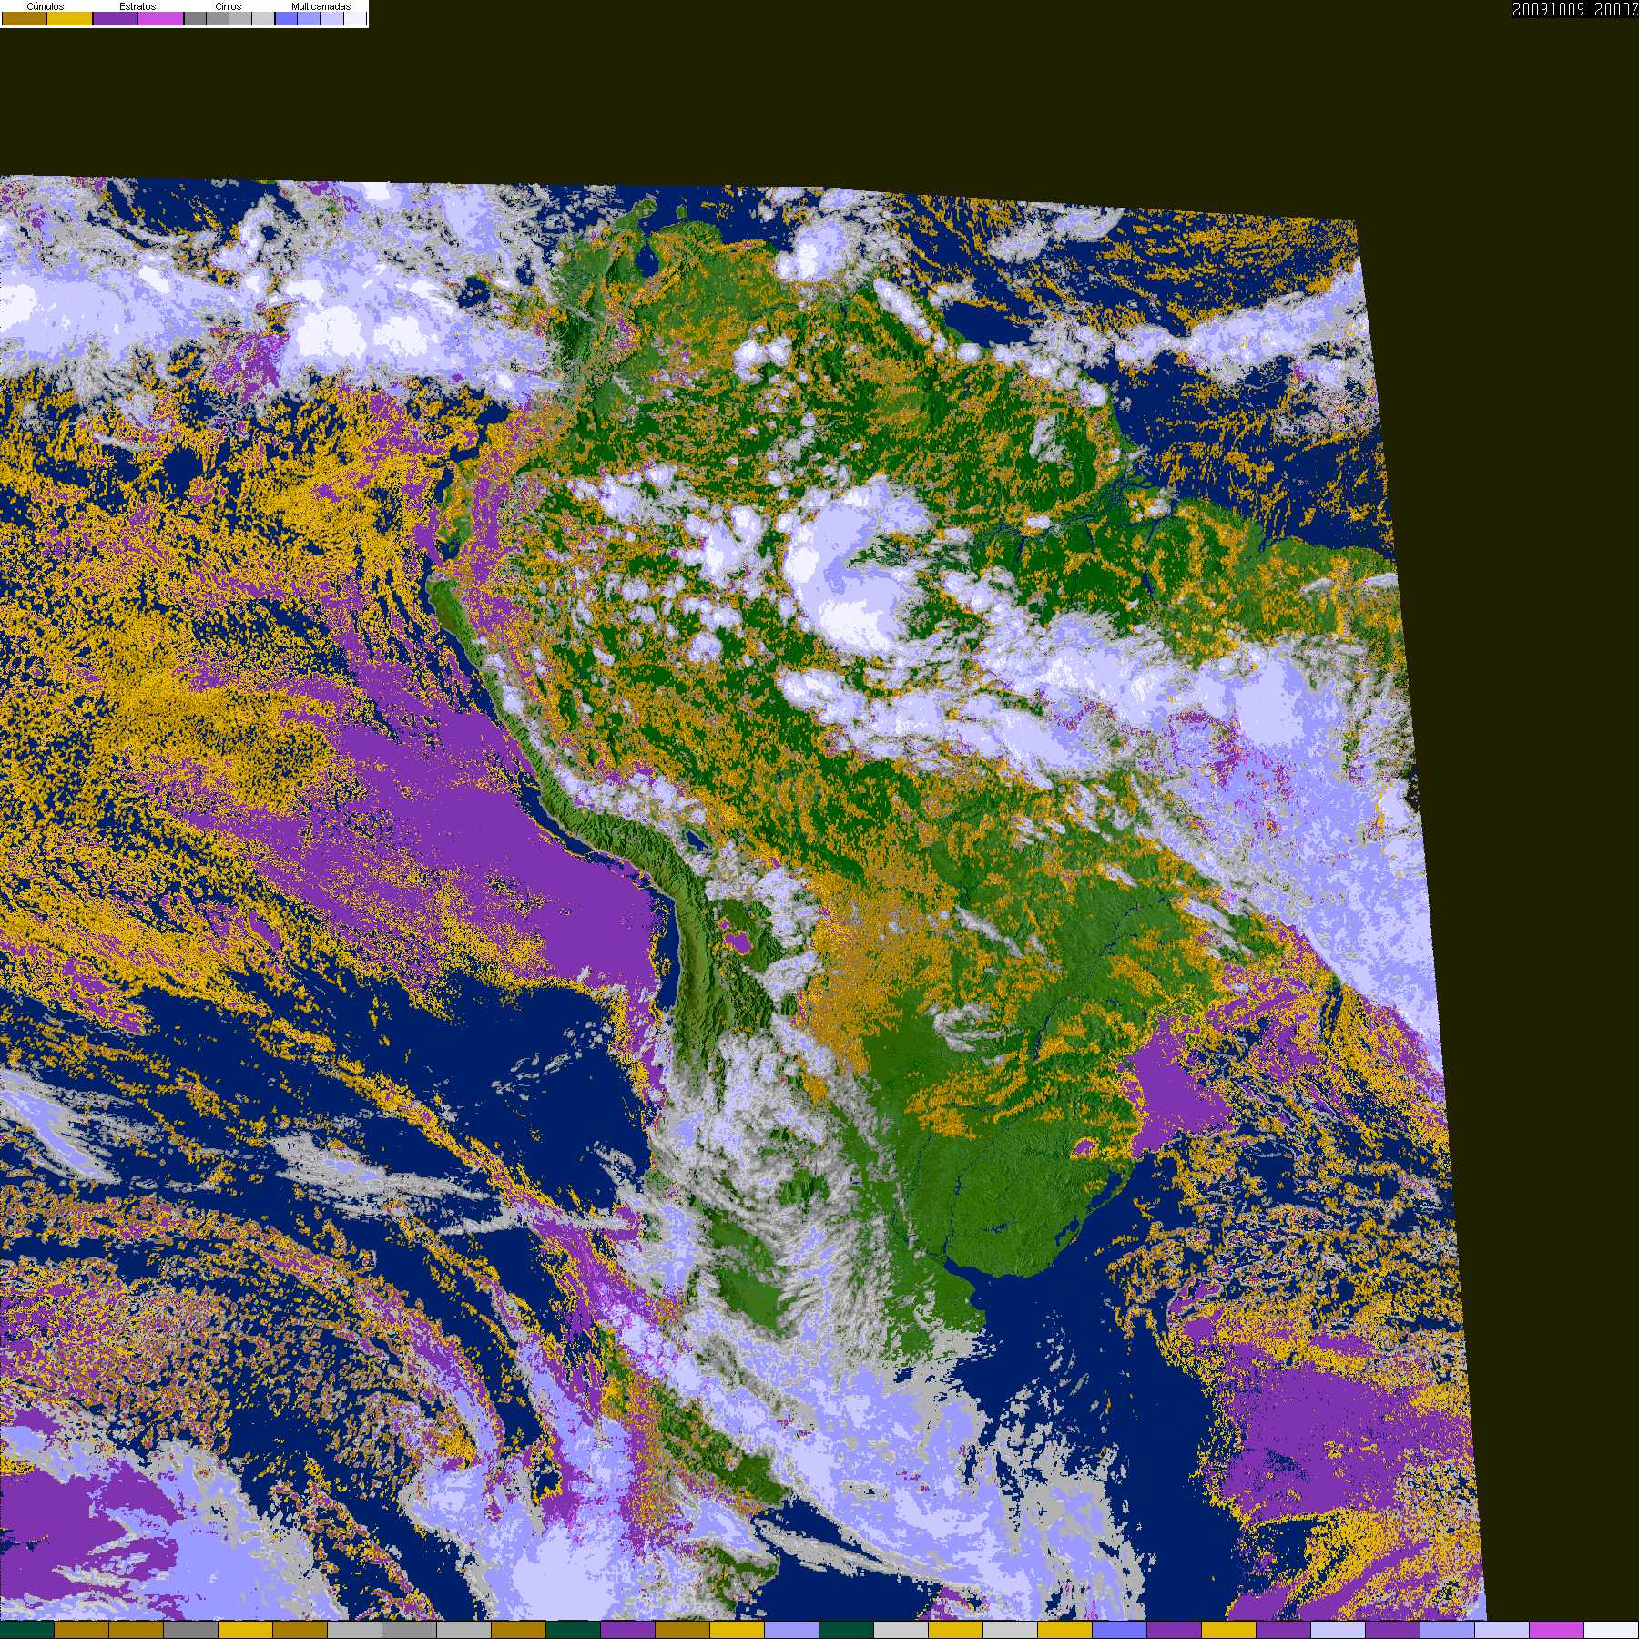Click the bright magenta segment in the bottom color strip
The height and width of the screenshot is (1639, 1639).
[x=1557, y=1630]
